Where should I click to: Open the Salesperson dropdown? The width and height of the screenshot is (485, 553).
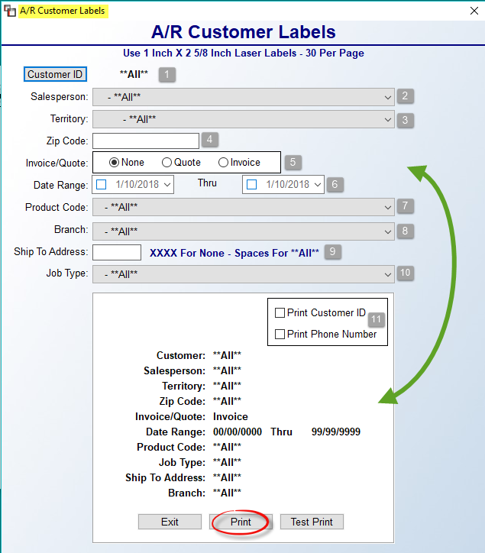tap(244, 97)
